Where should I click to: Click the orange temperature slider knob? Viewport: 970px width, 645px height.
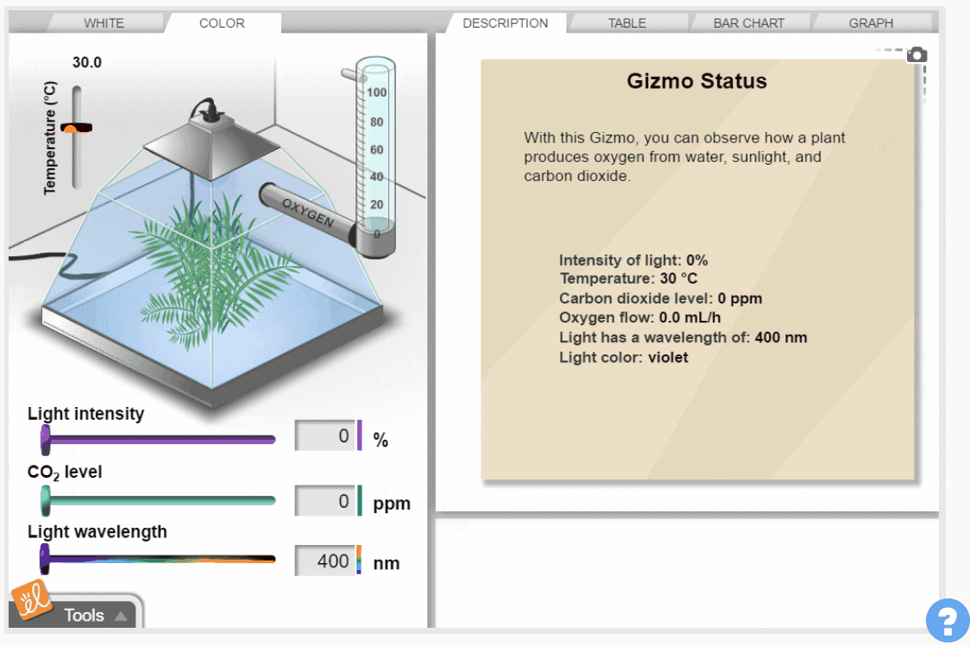(x=76, y=128)
